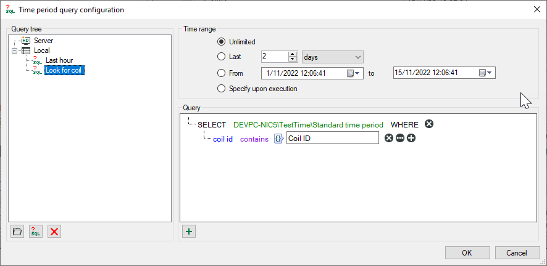The width and height of the screenshot is (547, 266).
Task: Click the green plus add condition button
Action: tap(190, 232)
